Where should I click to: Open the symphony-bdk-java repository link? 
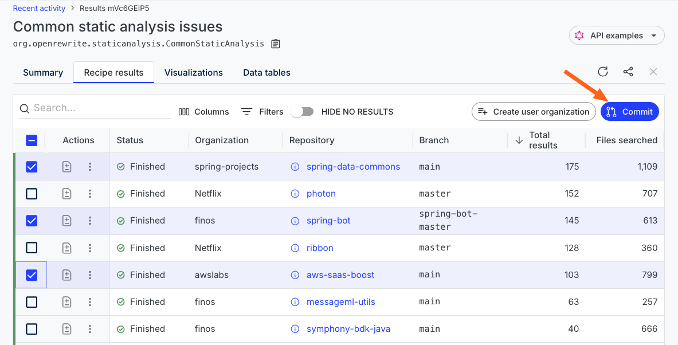pyautogui.click(x=348, y=329)
